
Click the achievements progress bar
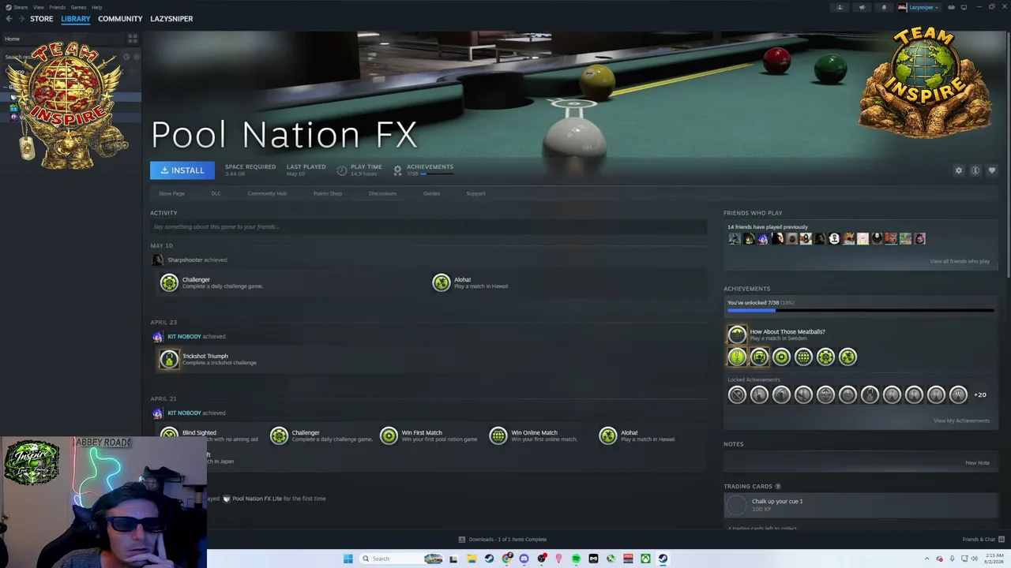point(860,311)
